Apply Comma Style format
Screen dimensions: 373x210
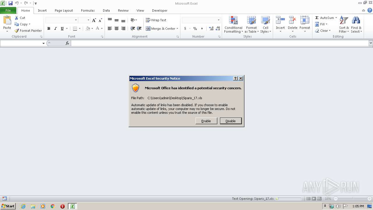tap(202, 29)
